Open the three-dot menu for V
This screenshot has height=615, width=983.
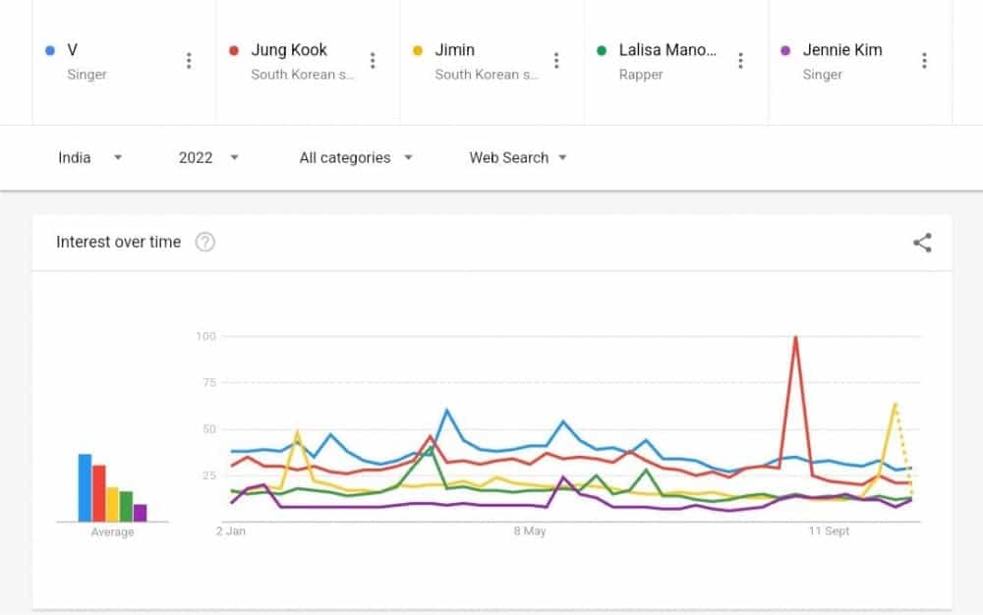189,61
